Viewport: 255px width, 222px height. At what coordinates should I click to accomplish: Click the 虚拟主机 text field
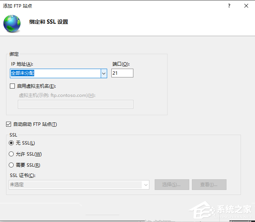76,104
